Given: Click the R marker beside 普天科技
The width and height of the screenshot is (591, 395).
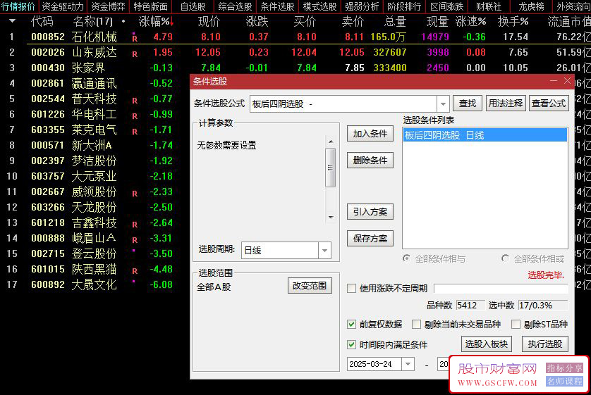Looking at the screenshot, I should pos(135,101).
